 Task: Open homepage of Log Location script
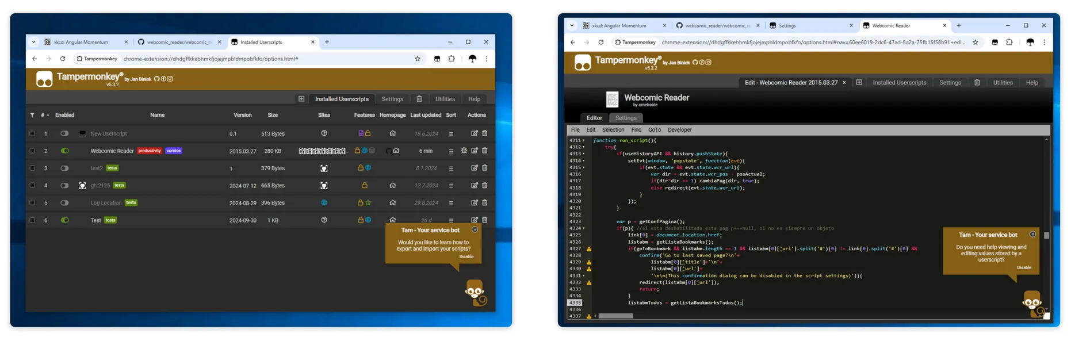tap(393, 202)
